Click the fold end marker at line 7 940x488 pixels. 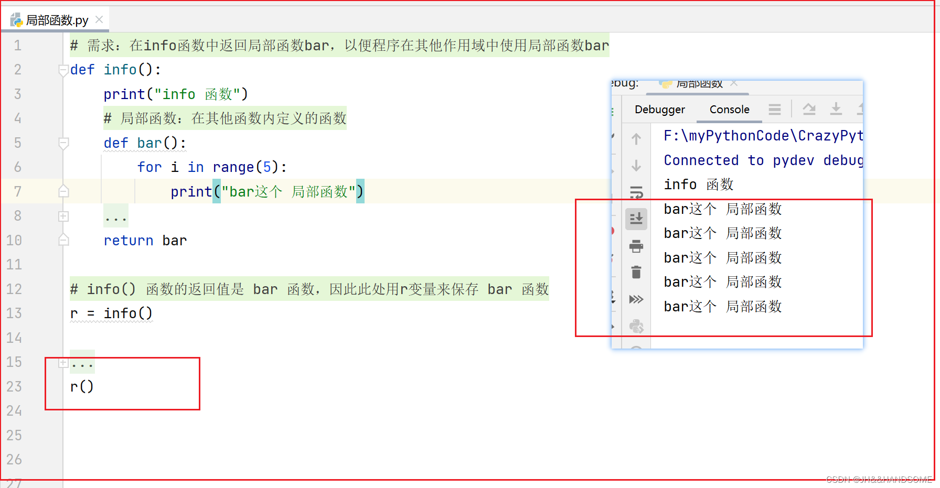[63, 191]
